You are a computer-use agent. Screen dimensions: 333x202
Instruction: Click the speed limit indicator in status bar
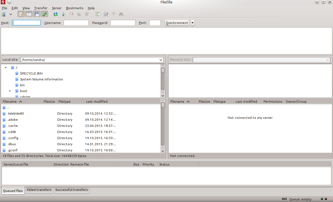[x=284, y=199]
